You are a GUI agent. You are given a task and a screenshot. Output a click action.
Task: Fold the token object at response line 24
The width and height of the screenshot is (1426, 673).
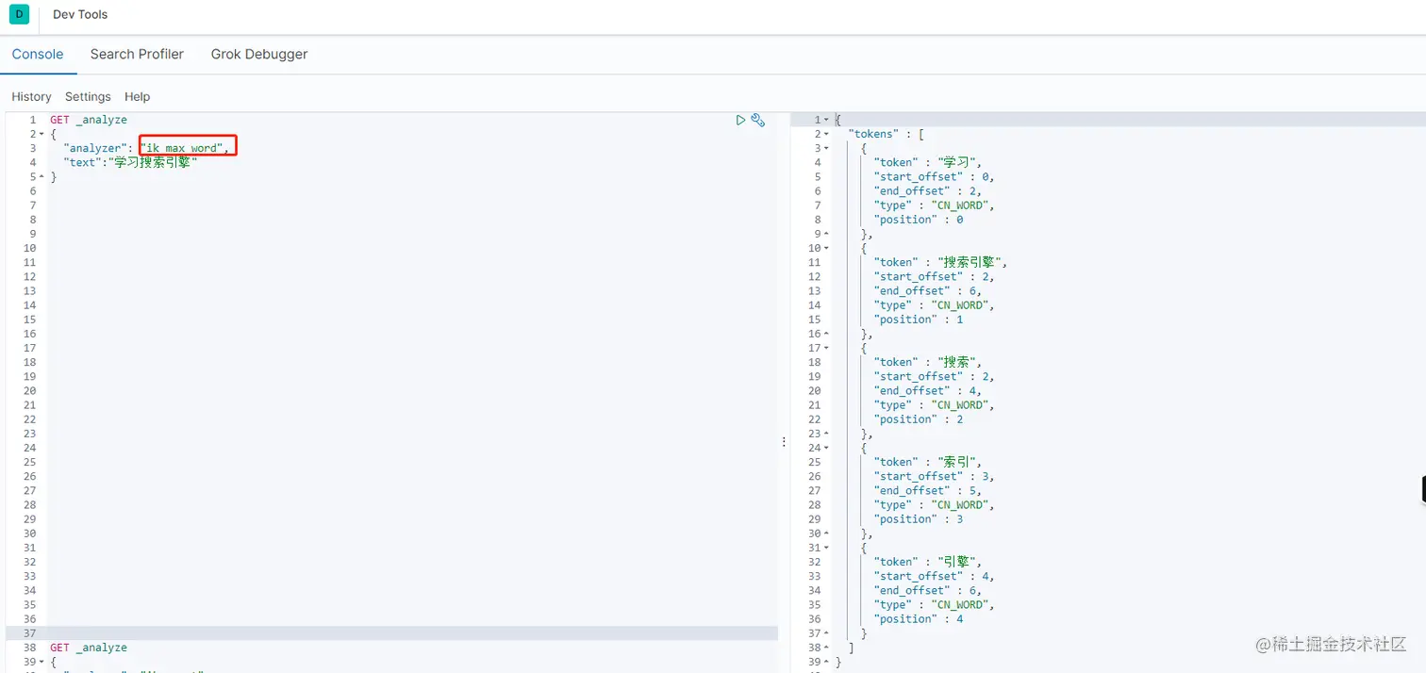[826, 448]
